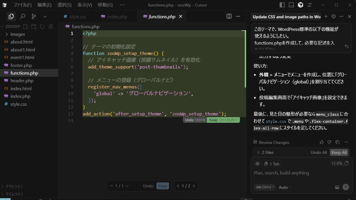Open editor more actions ellipsis
Image resolution: width=356 pixels, height=200 pixels.
click(x=238, y=16)
